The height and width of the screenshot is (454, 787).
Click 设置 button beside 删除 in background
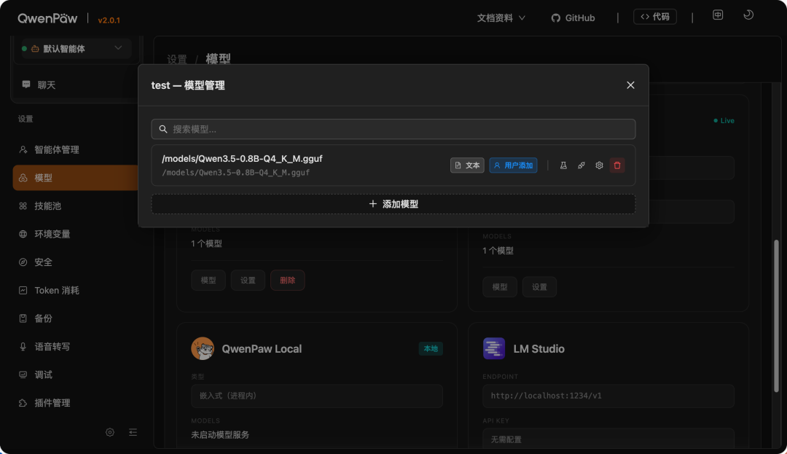point(248,281)
